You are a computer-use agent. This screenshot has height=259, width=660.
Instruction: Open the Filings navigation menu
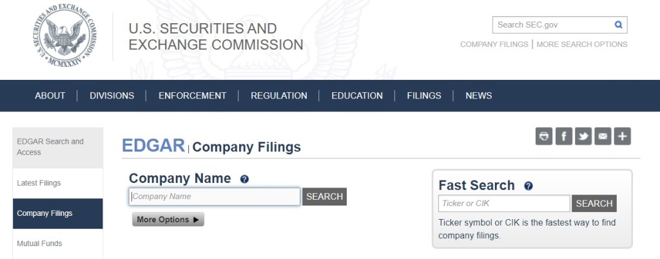pos(424,95)
